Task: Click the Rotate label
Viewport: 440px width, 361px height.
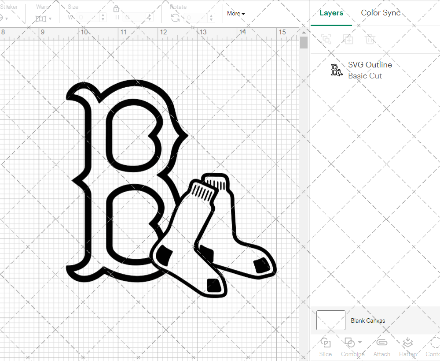Action: 178,7
